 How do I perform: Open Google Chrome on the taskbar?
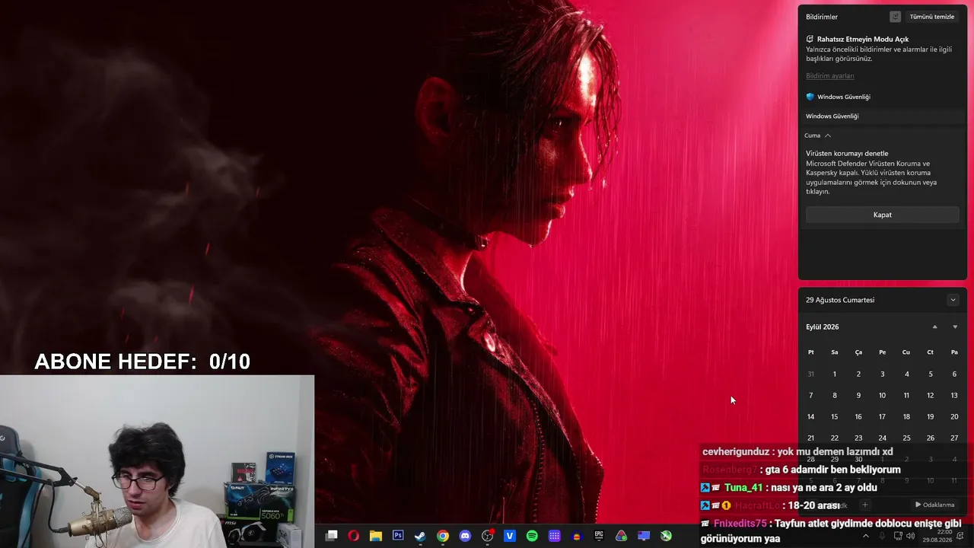pos(442,536)
